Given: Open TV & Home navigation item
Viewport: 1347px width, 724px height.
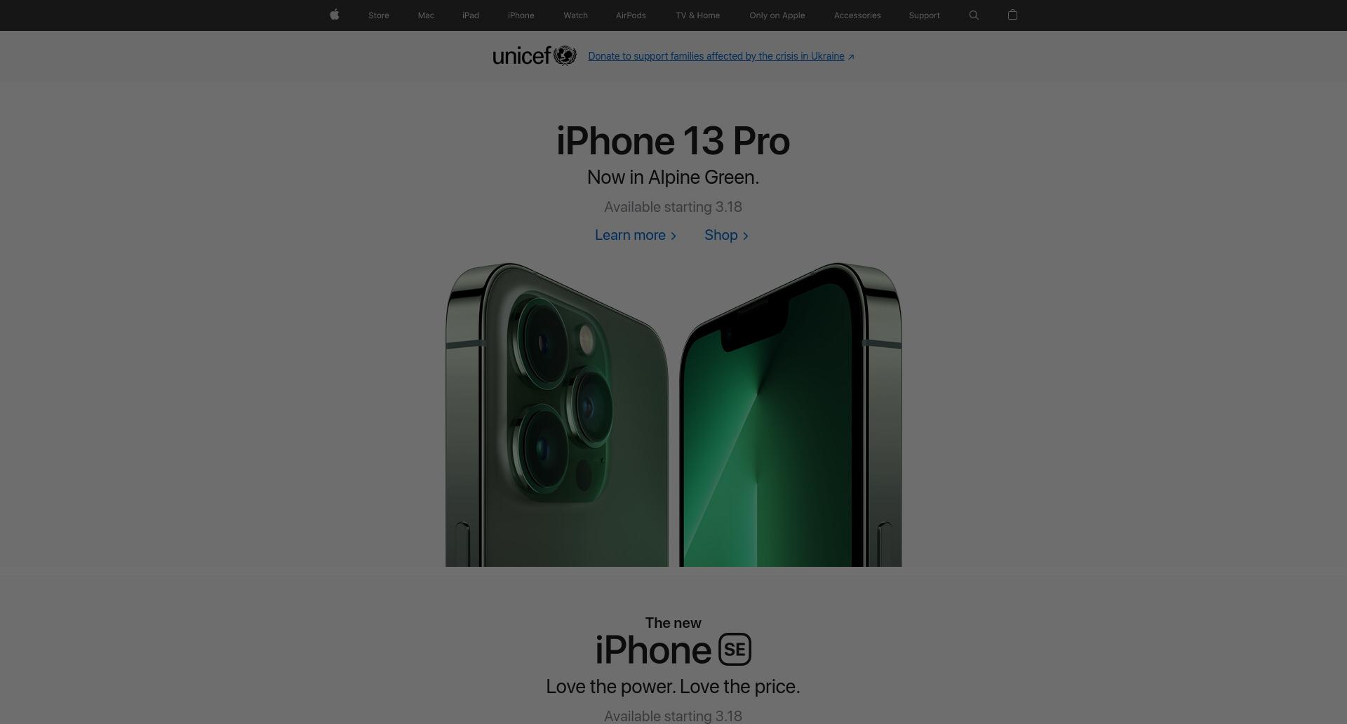Looking at the screenshot, I should click(697, 15).
